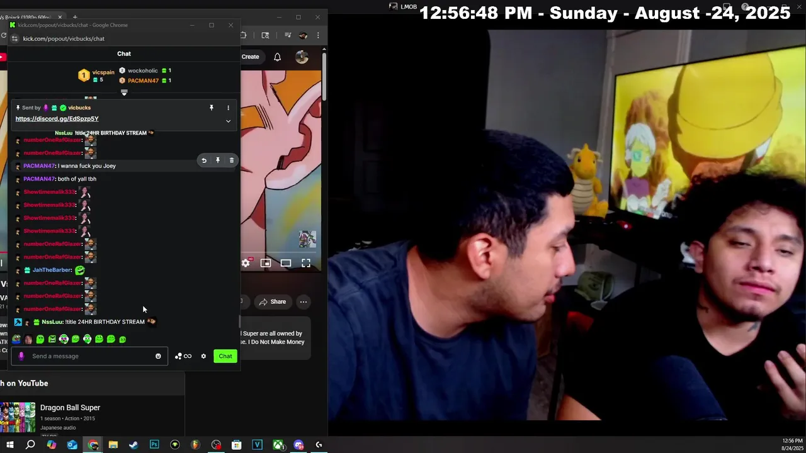Click PACMAN47 username on 'both of yall tbh' message

coord(39,179)
